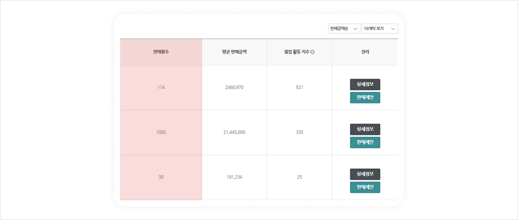Click 판매제안 button in the 30 row
This screenshot has width=518, height=220.
[x=365, y=188]
